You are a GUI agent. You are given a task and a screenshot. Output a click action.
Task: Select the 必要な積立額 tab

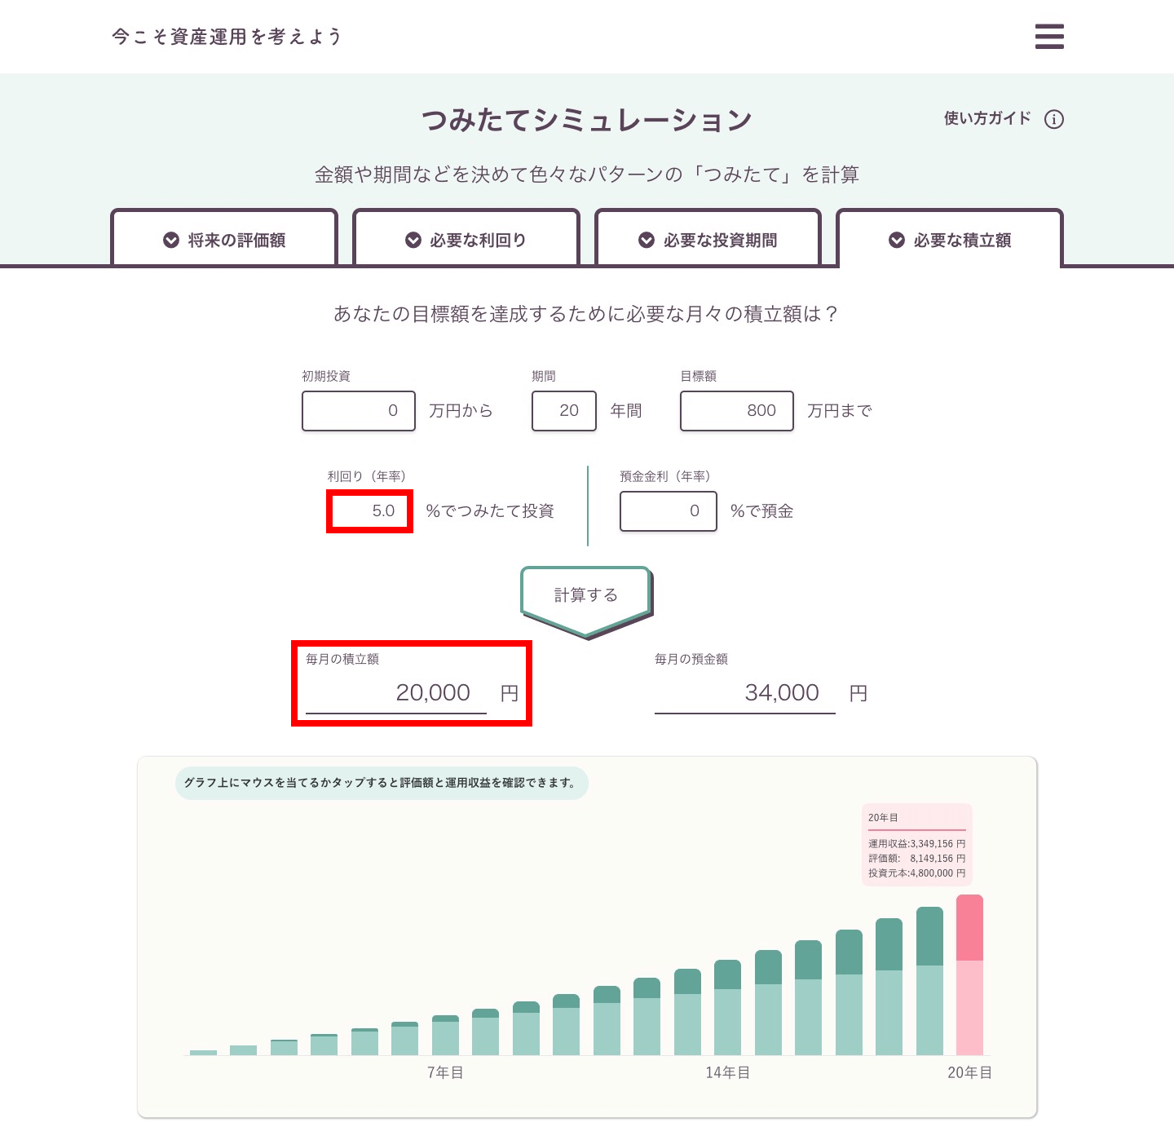click(950, 238)
